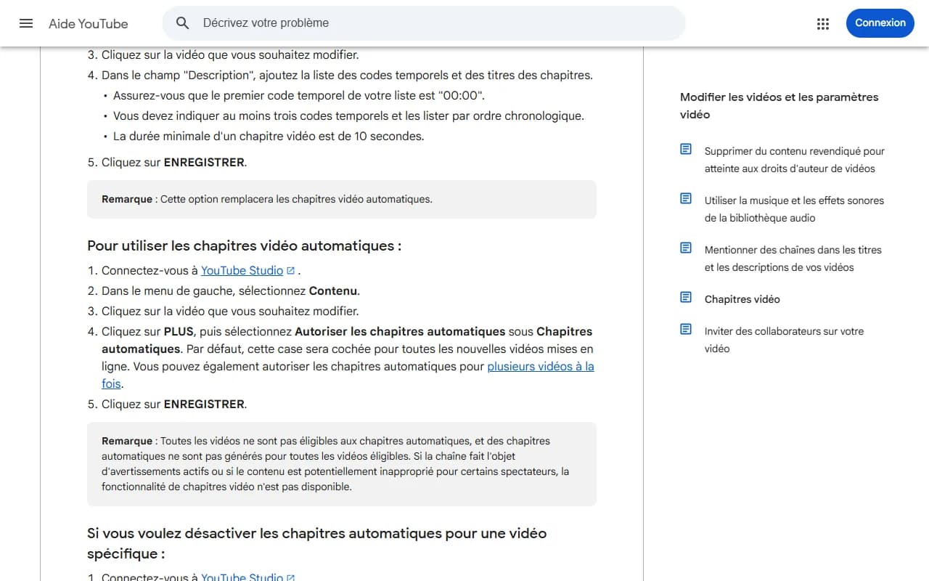Click the bullet Vous devez indiquer au moins trois codes temporels
Screen dimensions: 929x581
348,116
